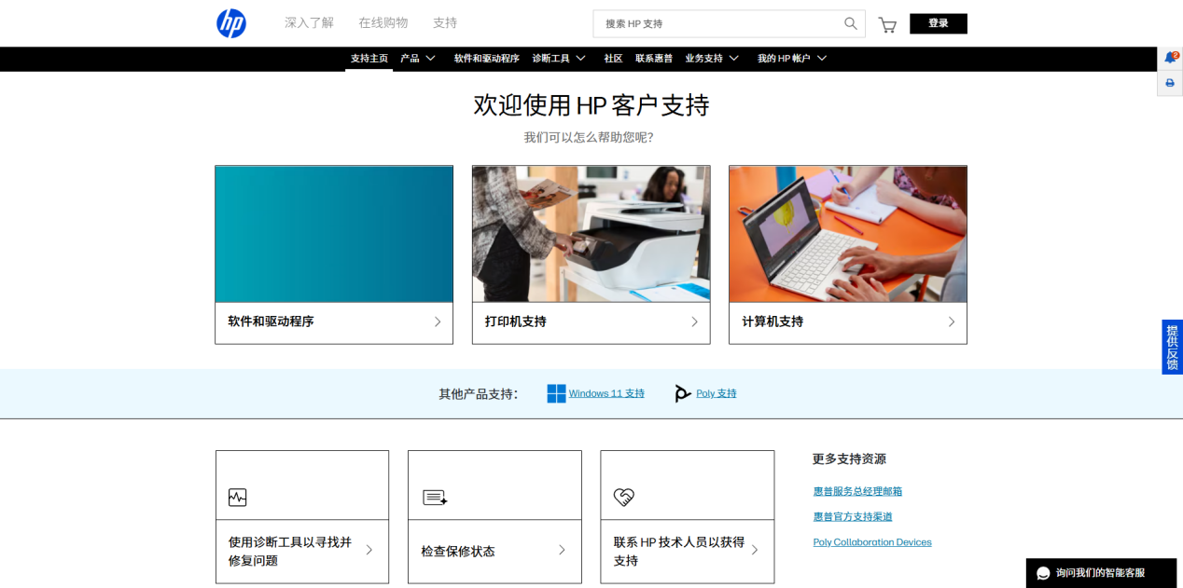Click the warranty status icon
Screen dimensions: 1183x588
435,498
